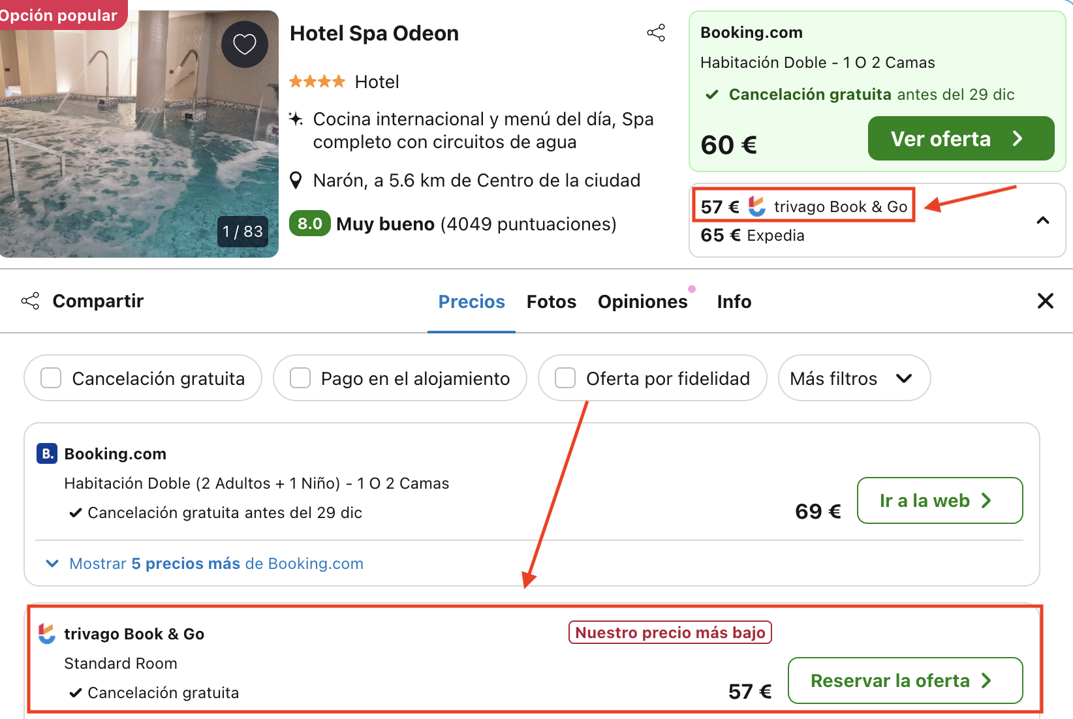The image size is (1073, 719).
Task: Enable the Oferta por fidelidad filter
Action: [564, 378]
